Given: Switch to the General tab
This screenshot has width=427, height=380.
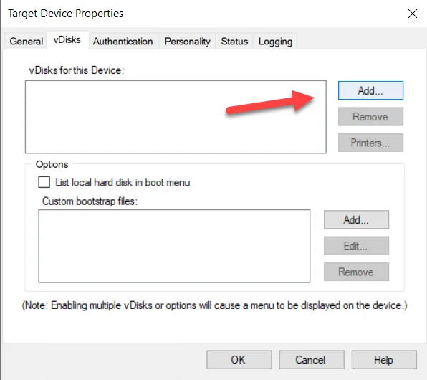Looking at the screenshot, I should (x=26, y=41).
